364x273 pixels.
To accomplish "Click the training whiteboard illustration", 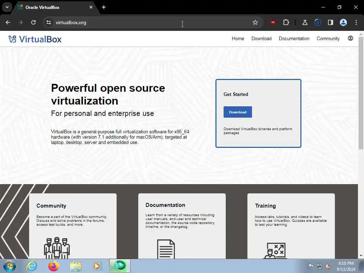I will pyautogui.click(x=275, y=251).
